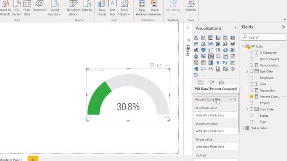
Task: Select the Multi-row card visual
Action: 225,56
